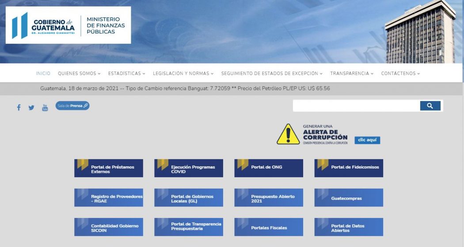
Task: Click the Ministerio de Finanzas Públicas title
Action: (x=106, y=26)
